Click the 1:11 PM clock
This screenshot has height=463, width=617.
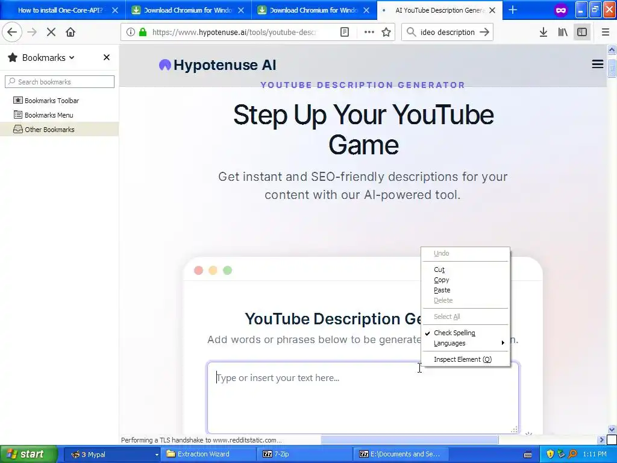coord(595,455)
